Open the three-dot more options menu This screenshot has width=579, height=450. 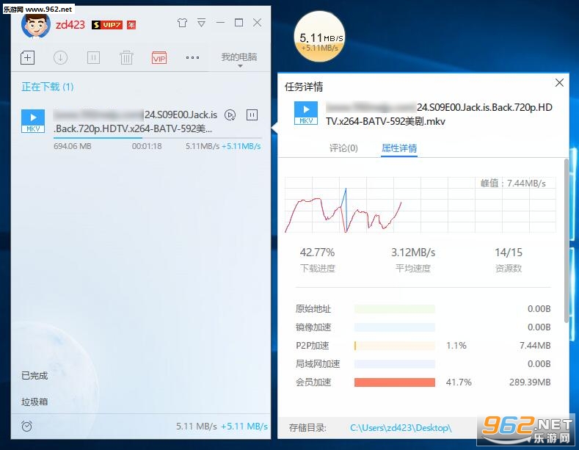(x=192, y=58)
